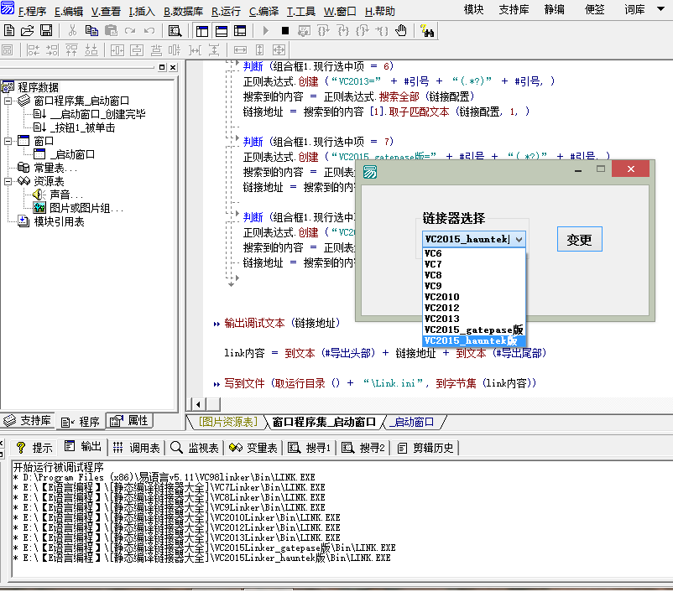Select the 常量表 tree item
This screenshot has width=673, height=592.
(x=55, y=168)
